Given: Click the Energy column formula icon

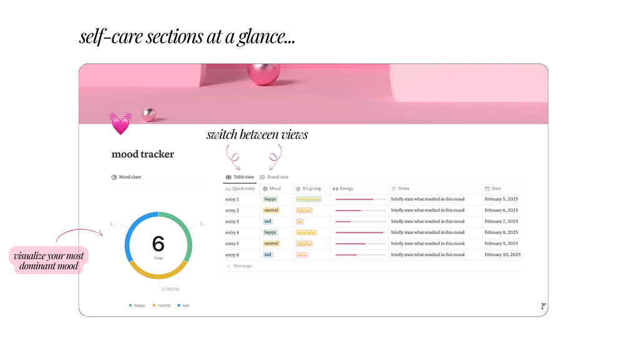Looking at the screenshot, I should [335, 188].
